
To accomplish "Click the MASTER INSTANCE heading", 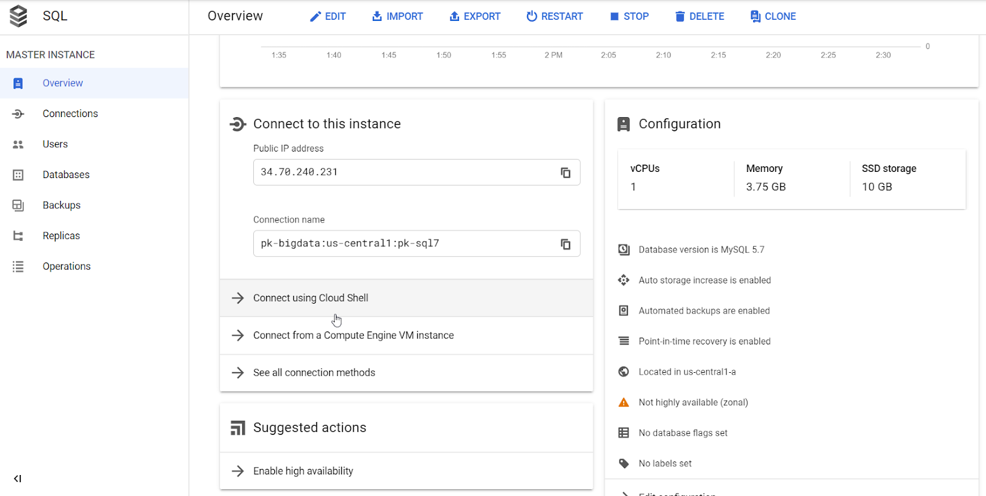I will (51, 55).
